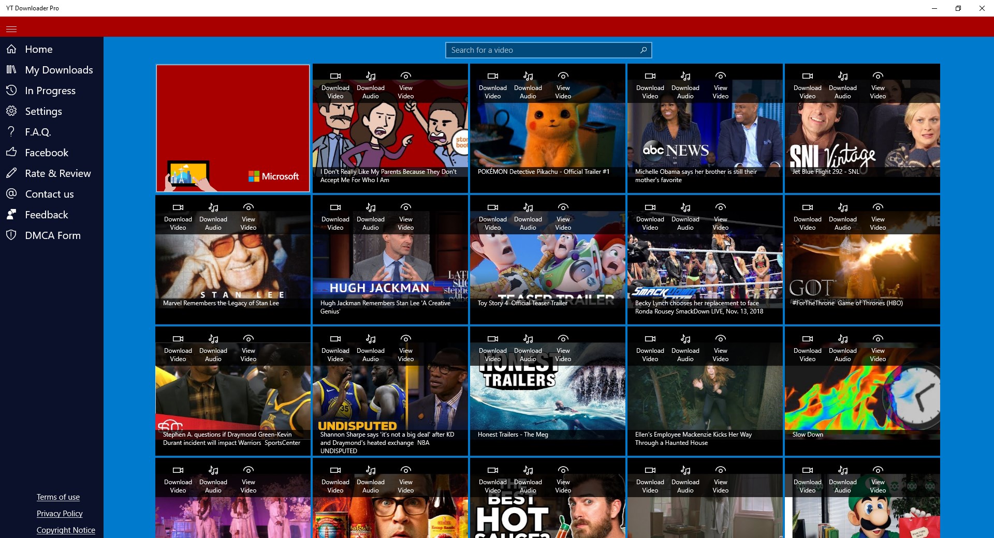Click title 'Hugh Jackman Remembers Stan Lee'
The width and height of the screenshot is (994, 538).
click(385, 307)
